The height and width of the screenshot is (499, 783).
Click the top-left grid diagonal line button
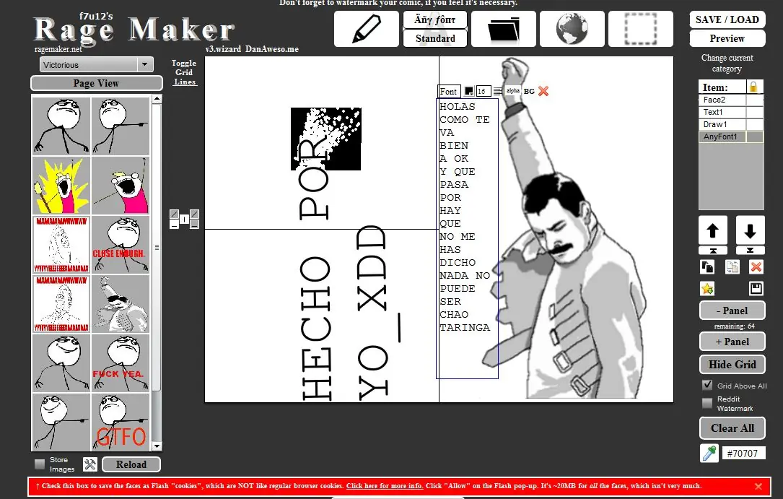[x=174, y=214]
